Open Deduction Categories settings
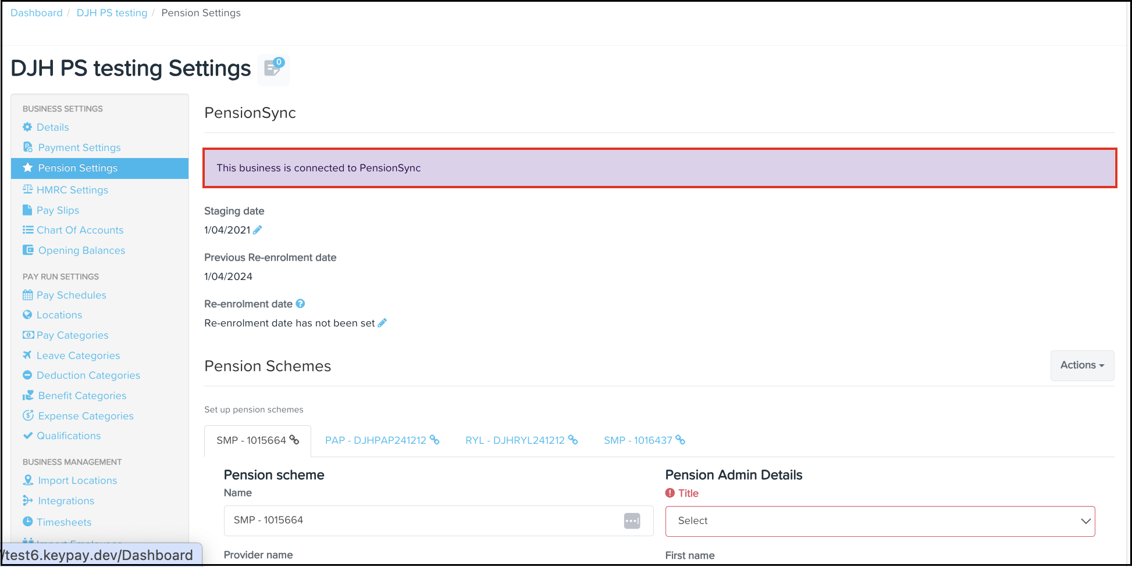This screenshot has height=567, width=1132. click(88, 375)
